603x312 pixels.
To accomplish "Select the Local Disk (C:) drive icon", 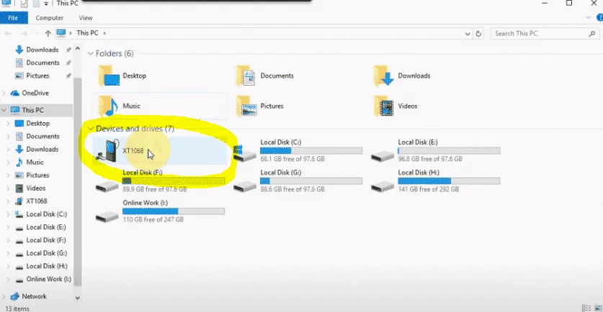I will click(x=244, y=153).
